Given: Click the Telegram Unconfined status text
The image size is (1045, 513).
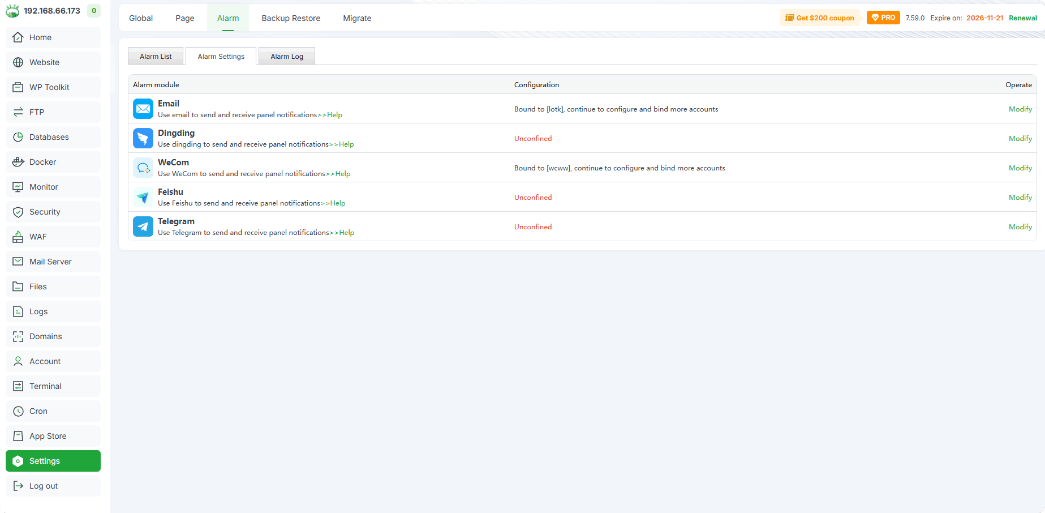Looking at the screenshot, I should [x=533, y=227].
